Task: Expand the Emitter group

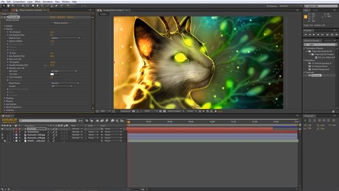Action: [x=5, y=26]
